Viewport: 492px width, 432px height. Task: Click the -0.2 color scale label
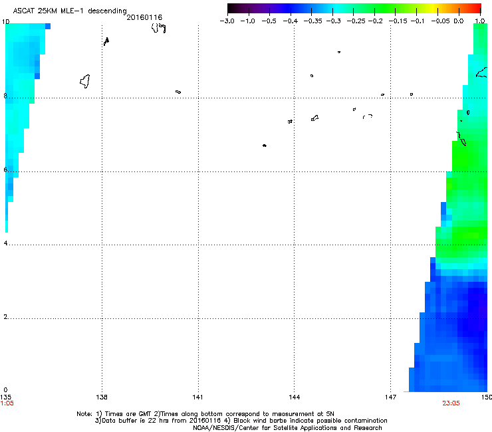375,21
